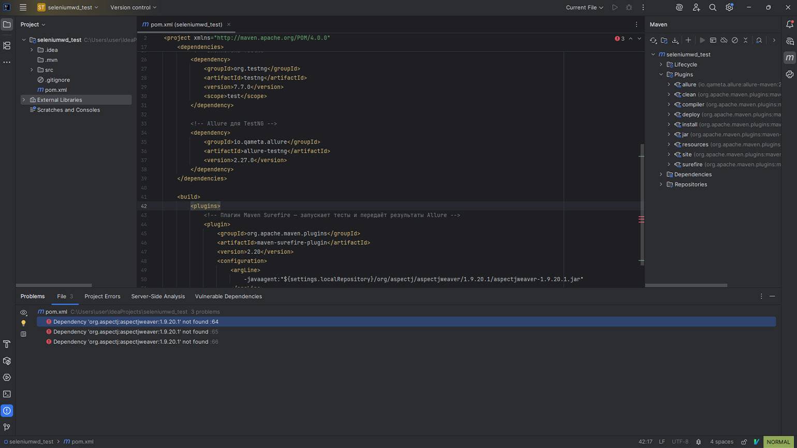Collapse all nodes in Maven tree
This screenshot has width=797, height=448.
[x=746, y=40]
